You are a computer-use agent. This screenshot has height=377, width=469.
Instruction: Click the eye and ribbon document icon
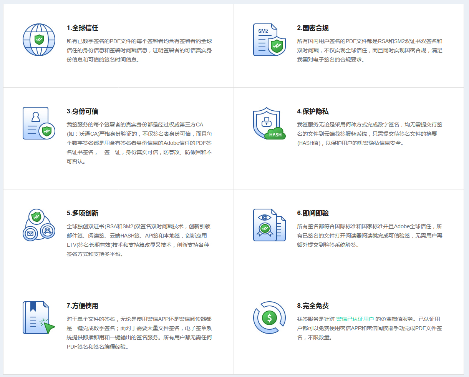269,225
